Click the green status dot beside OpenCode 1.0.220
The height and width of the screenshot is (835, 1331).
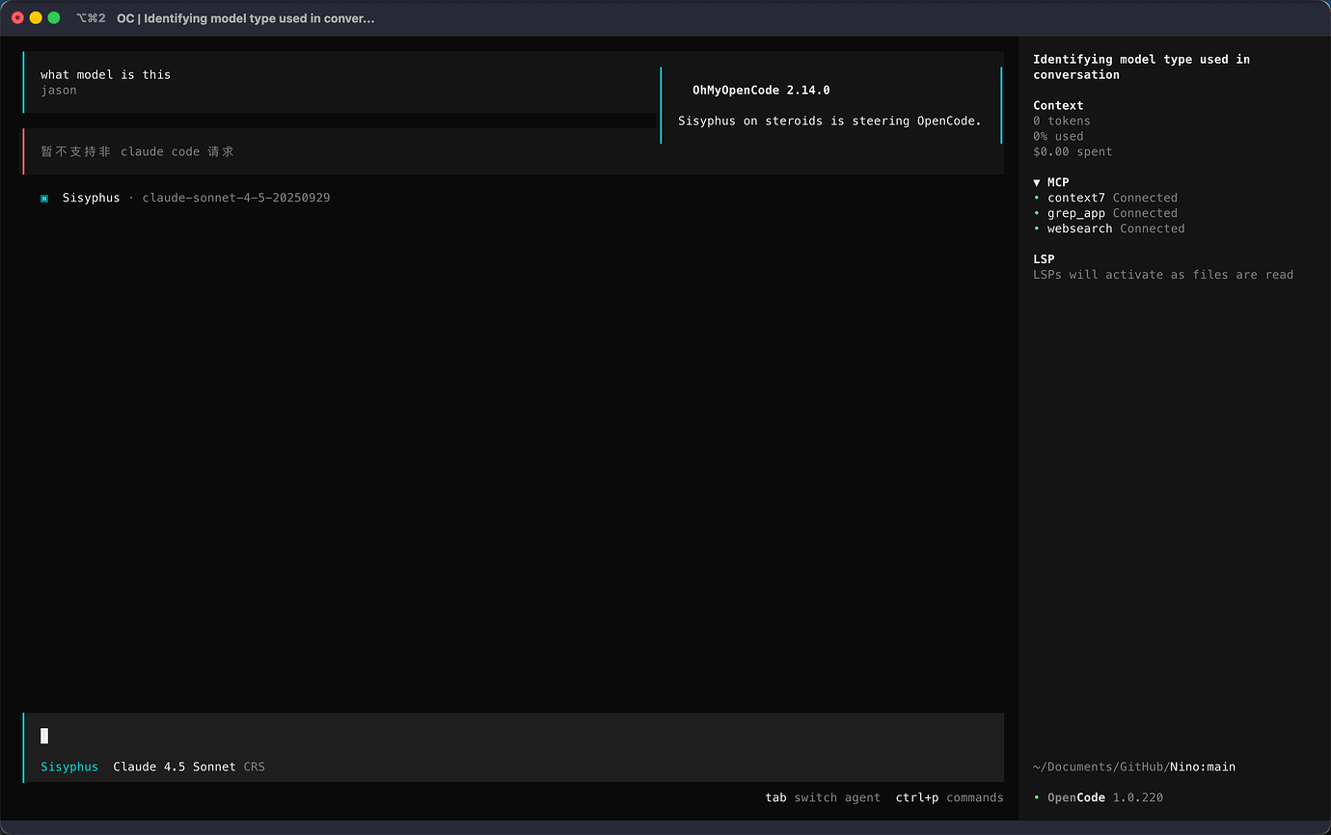point(1037,797)
